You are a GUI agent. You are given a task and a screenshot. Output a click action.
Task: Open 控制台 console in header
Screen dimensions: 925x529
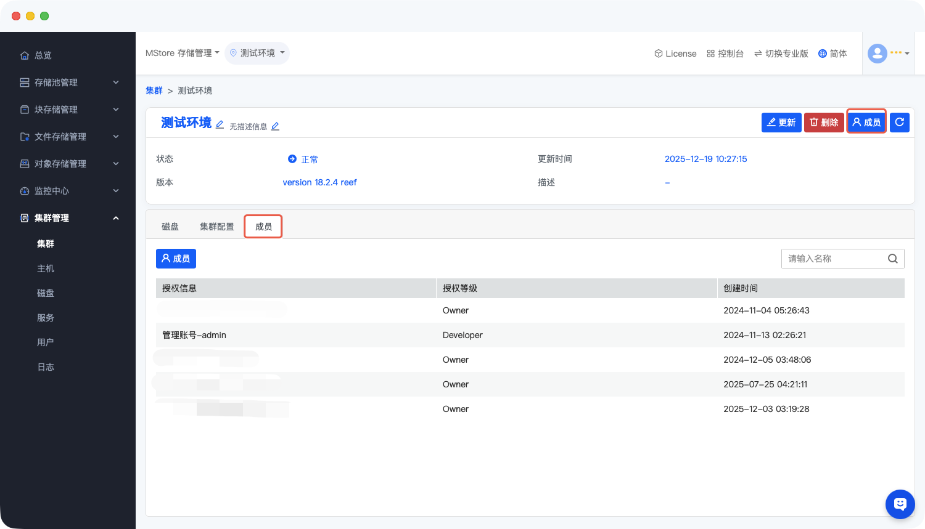[725, 54]
